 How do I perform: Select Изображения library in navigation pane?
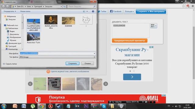tap(14, 37)
